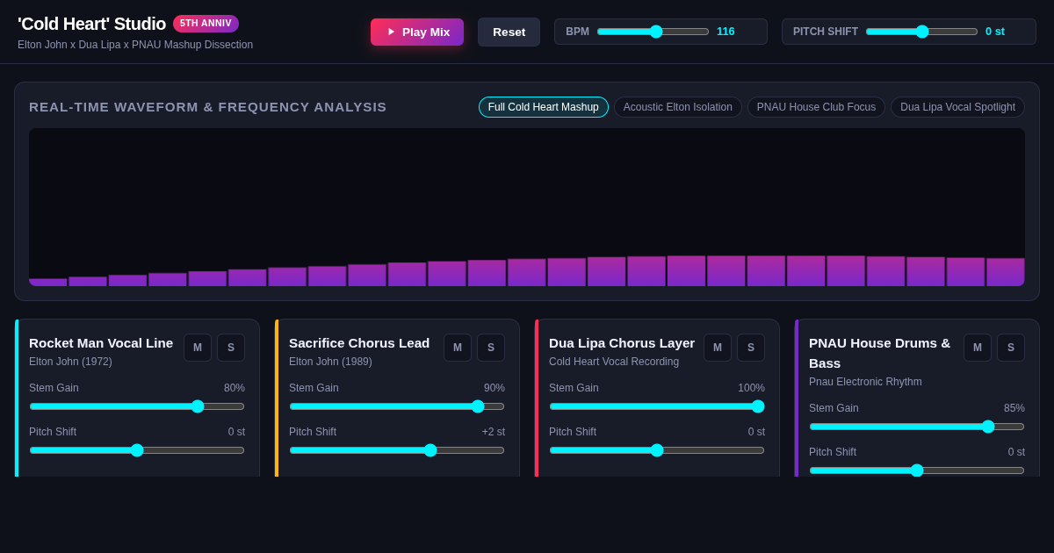
Task: Mute the Sacrifice Chorus Lead stem
Action: coord(458,348)
